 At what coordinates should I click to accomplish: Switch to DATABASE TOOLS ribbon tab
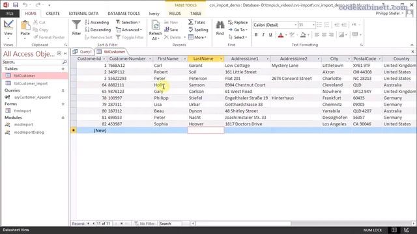124,13
